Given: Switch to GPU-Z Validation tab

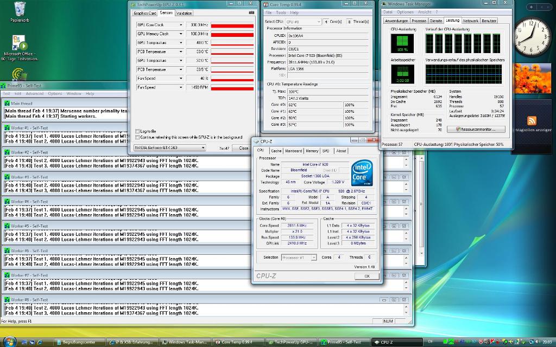Looking at the screenshot, I should coord(184,13).
